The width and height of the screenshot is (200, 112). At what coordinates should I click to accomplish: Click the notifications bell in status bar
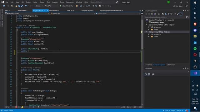click(187, 110)
